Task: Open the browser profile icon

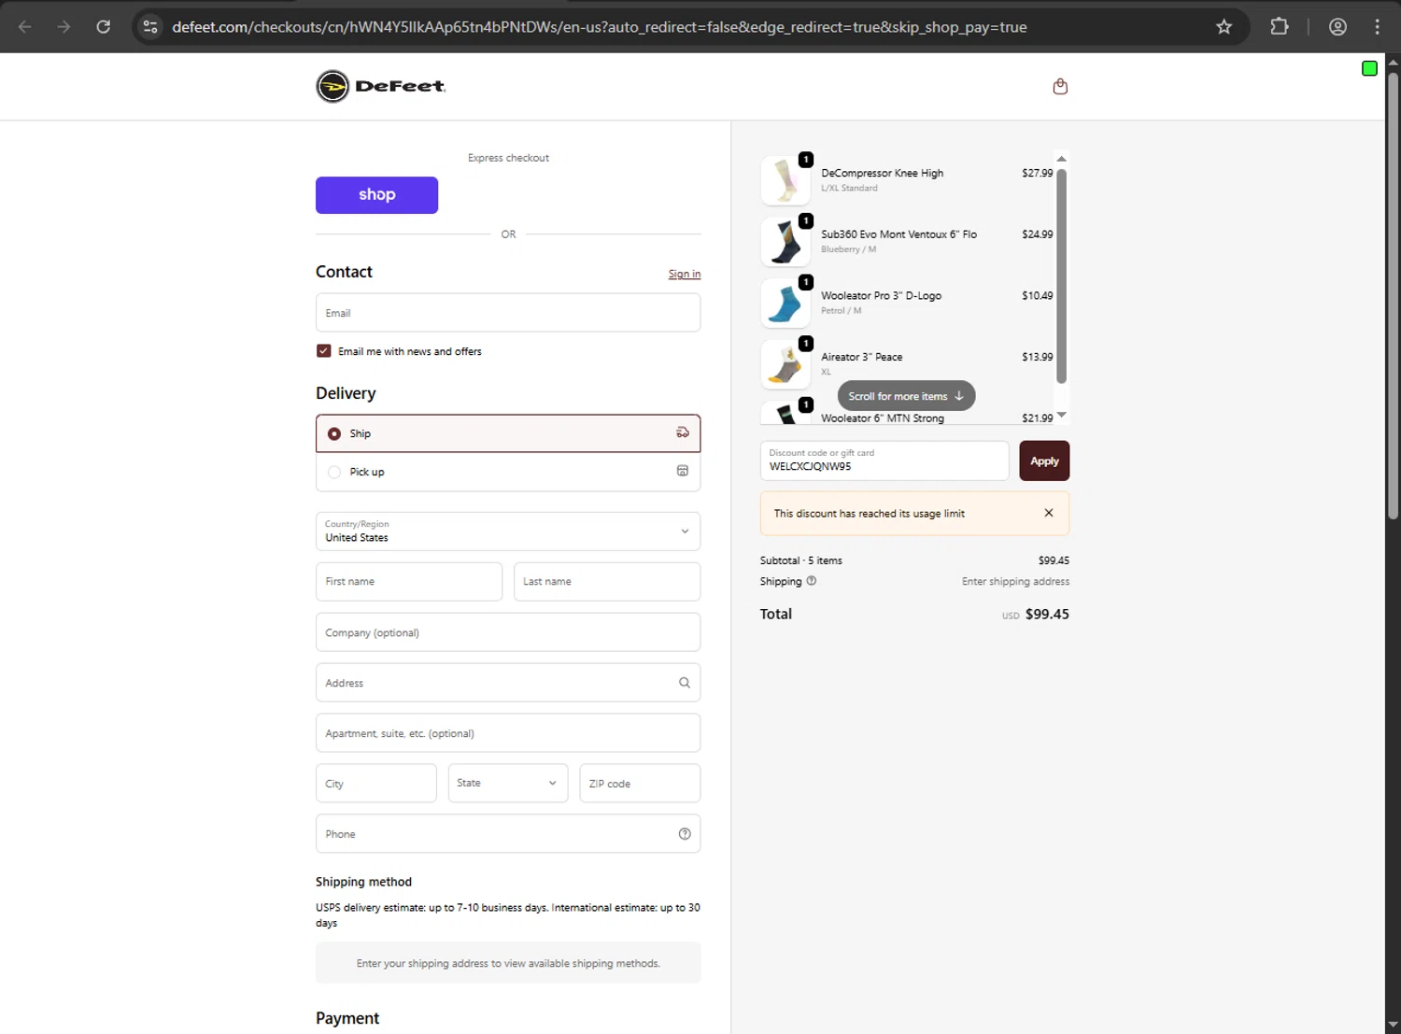Action: click(x=1337, y=27)
